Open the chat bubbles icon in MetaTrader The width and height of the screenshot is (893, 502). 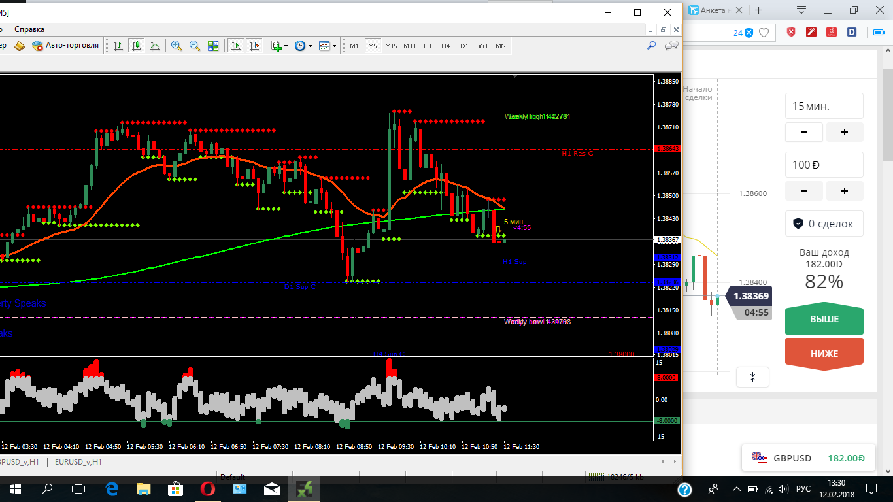coord(671,46)
